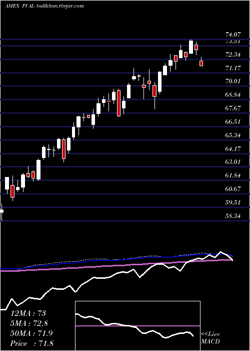Click the 68.84 price axis label

(233, 95)
